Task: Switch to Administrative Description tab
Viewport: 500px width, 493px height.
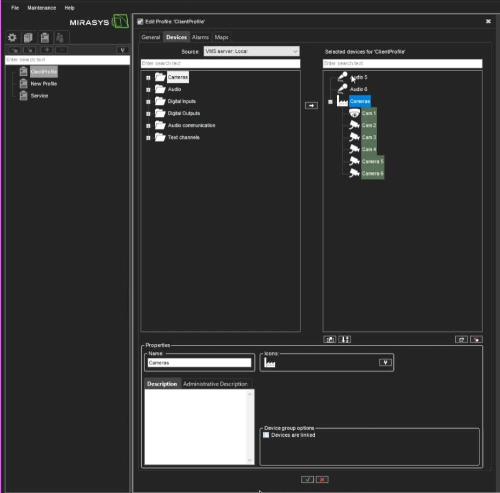Action: [215, 384]
